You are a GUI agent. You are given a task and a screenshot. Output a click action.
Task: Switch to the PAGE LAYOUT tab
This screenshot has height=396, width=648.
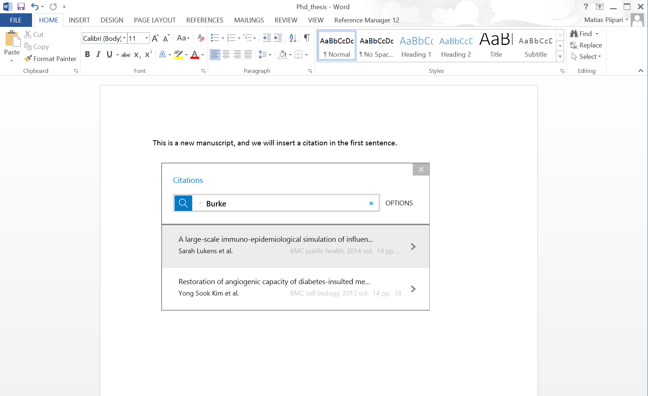pos(155,20)
